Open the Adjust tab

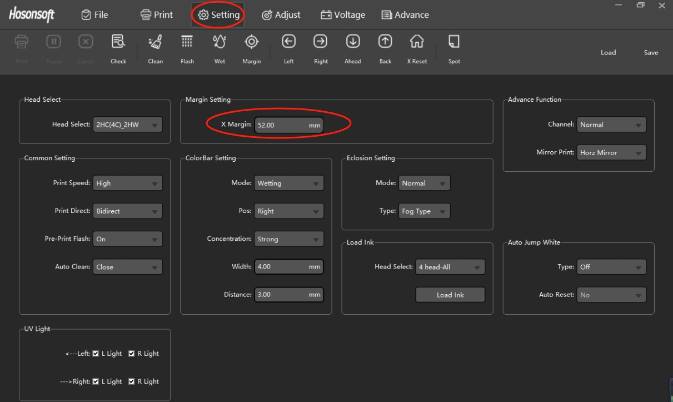point(281,15)
